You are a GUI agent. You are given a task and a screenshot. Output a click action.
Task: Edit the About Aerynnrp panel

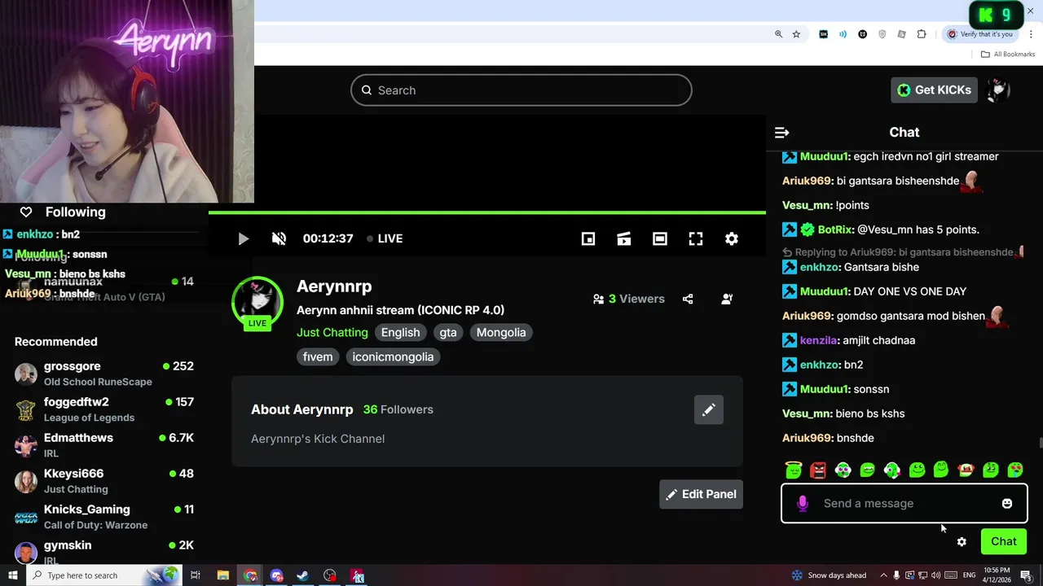pyautogui.click(x=709, y=409)
